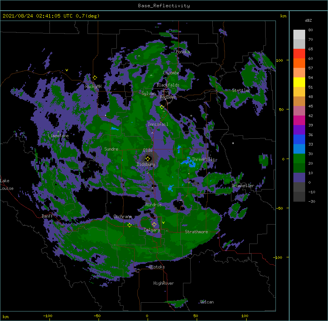This screenshot has width=328, height=321.
Task: Select the Lacombe label
Action: tap(171, 73)
